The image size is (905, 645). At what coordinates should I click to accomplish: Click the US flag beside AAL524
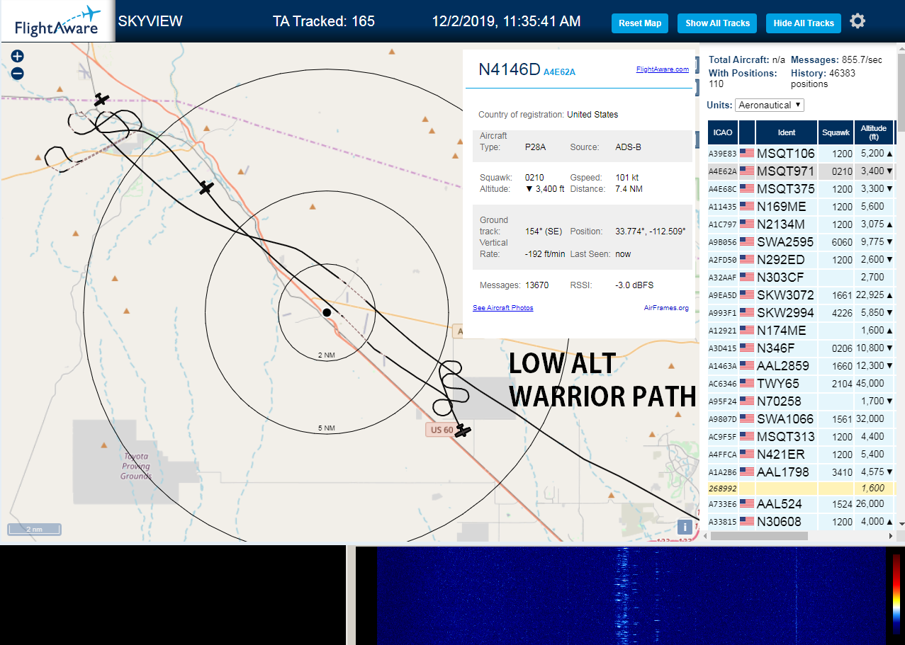coord(747,503)
